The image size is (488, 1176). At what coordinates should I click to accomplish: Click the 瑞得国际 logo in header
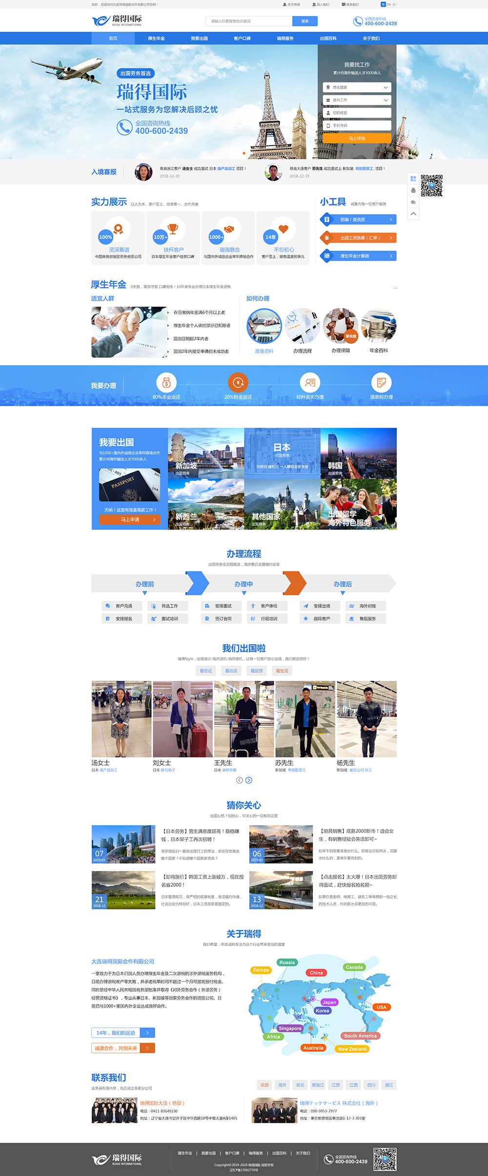(x=117, y=21)
